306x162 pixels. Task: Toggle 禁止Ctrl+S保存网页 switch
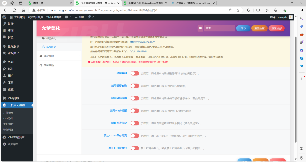point(135,135)
